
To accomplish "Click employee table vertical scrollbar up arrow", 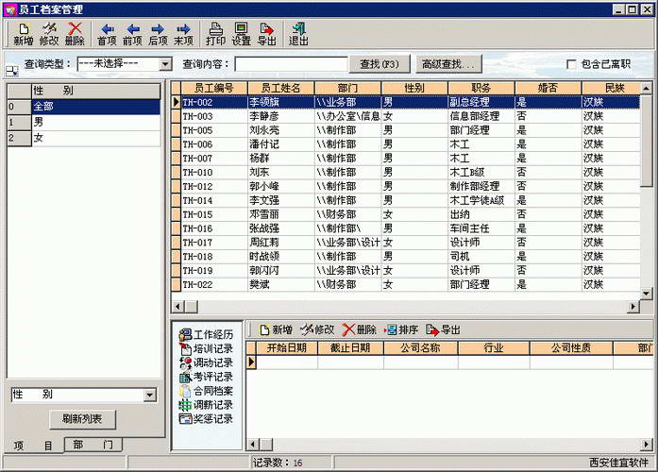I will 647,88.
